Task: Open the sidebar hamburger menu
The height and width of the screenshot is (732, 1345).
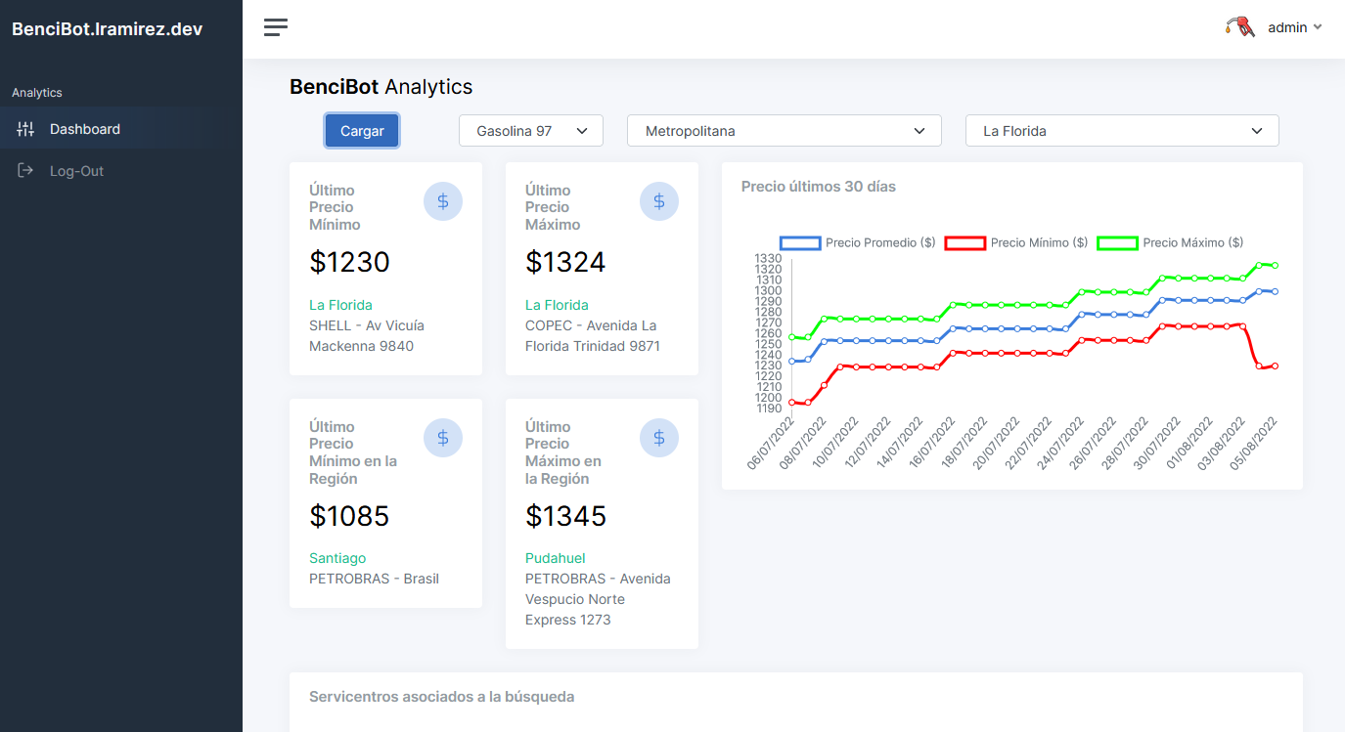Action: (x=275, y=27)
